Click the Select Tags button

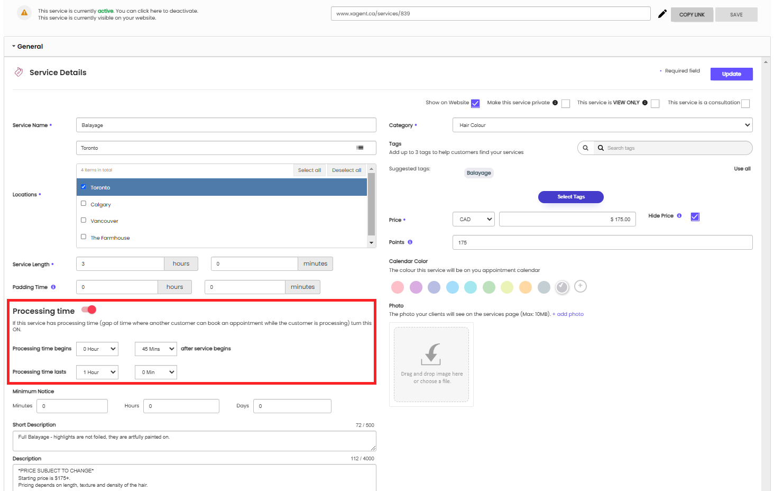571,197
